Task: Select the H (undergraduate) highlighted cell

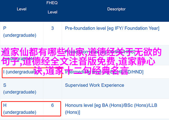Action: [x=31, y=109]
